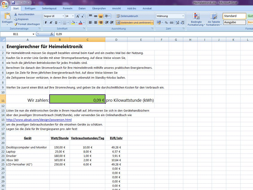
Task: Switch to Seitenlayout ribbon tab
Action: point(49,9)
